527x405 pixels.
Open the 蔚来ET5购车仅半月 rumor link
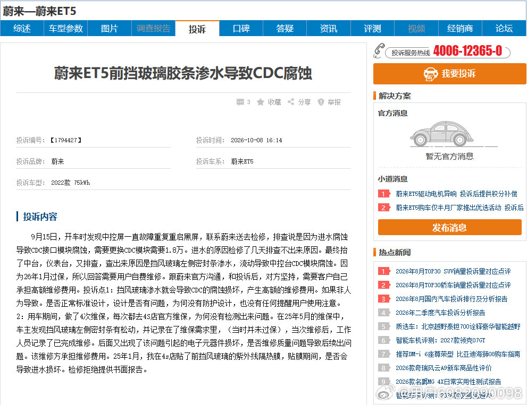[x=459, y=208]
